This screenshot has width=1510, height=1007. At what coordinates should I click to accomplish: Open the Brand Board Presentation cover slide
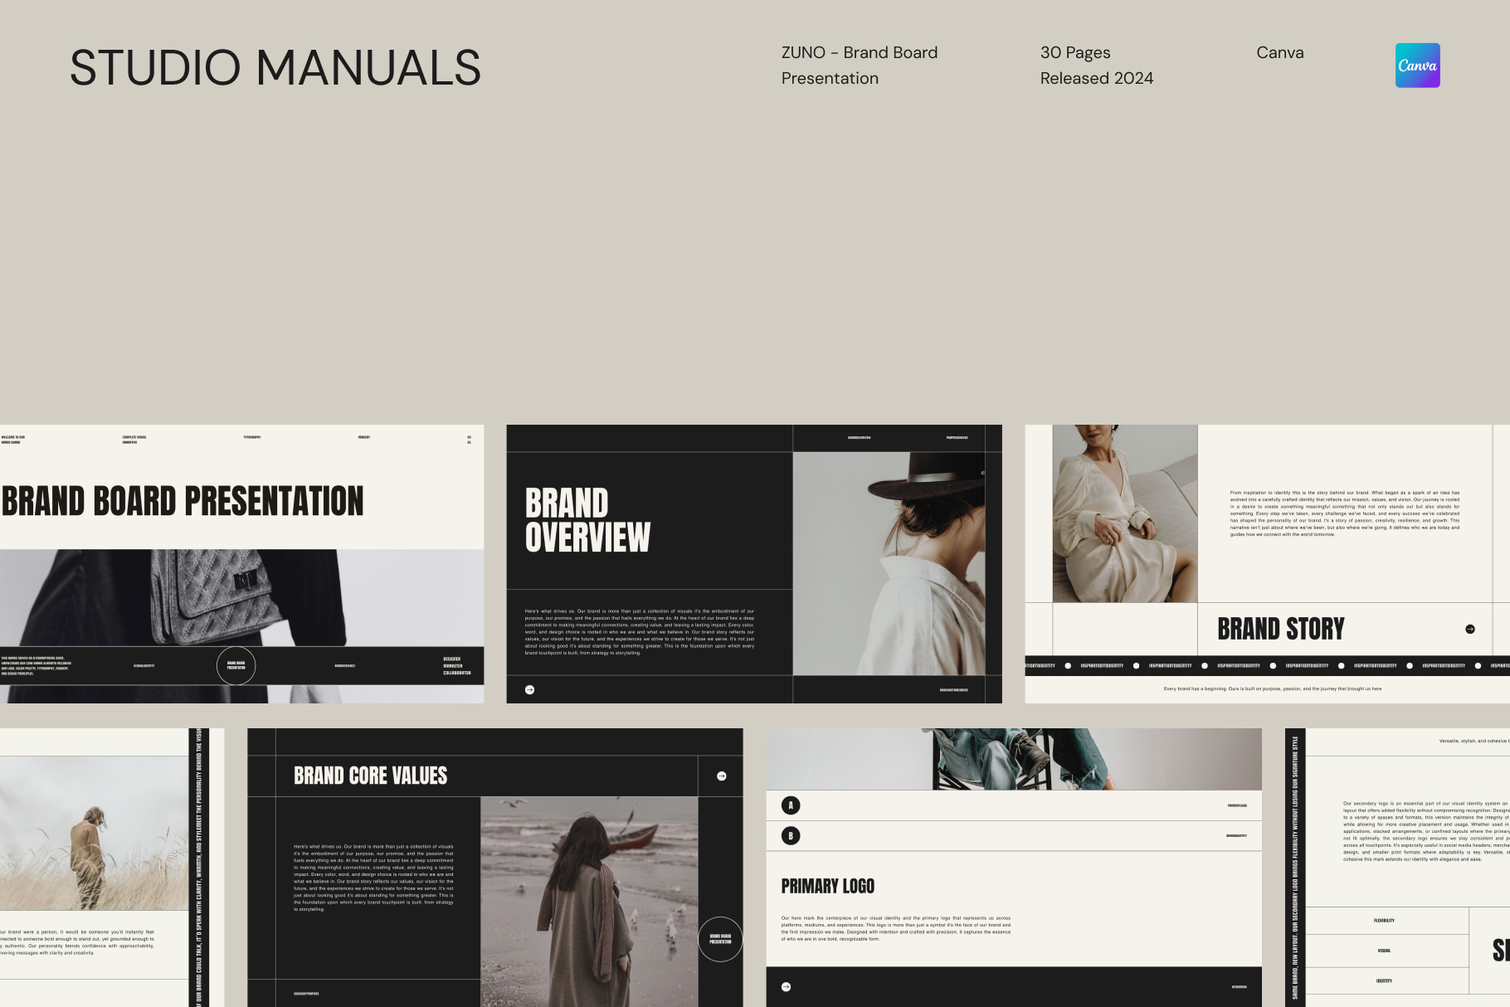pyautogui.click(x=241, y=564)
